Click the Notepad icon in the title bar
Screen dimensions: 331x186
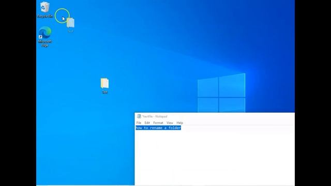pos(139,116)
